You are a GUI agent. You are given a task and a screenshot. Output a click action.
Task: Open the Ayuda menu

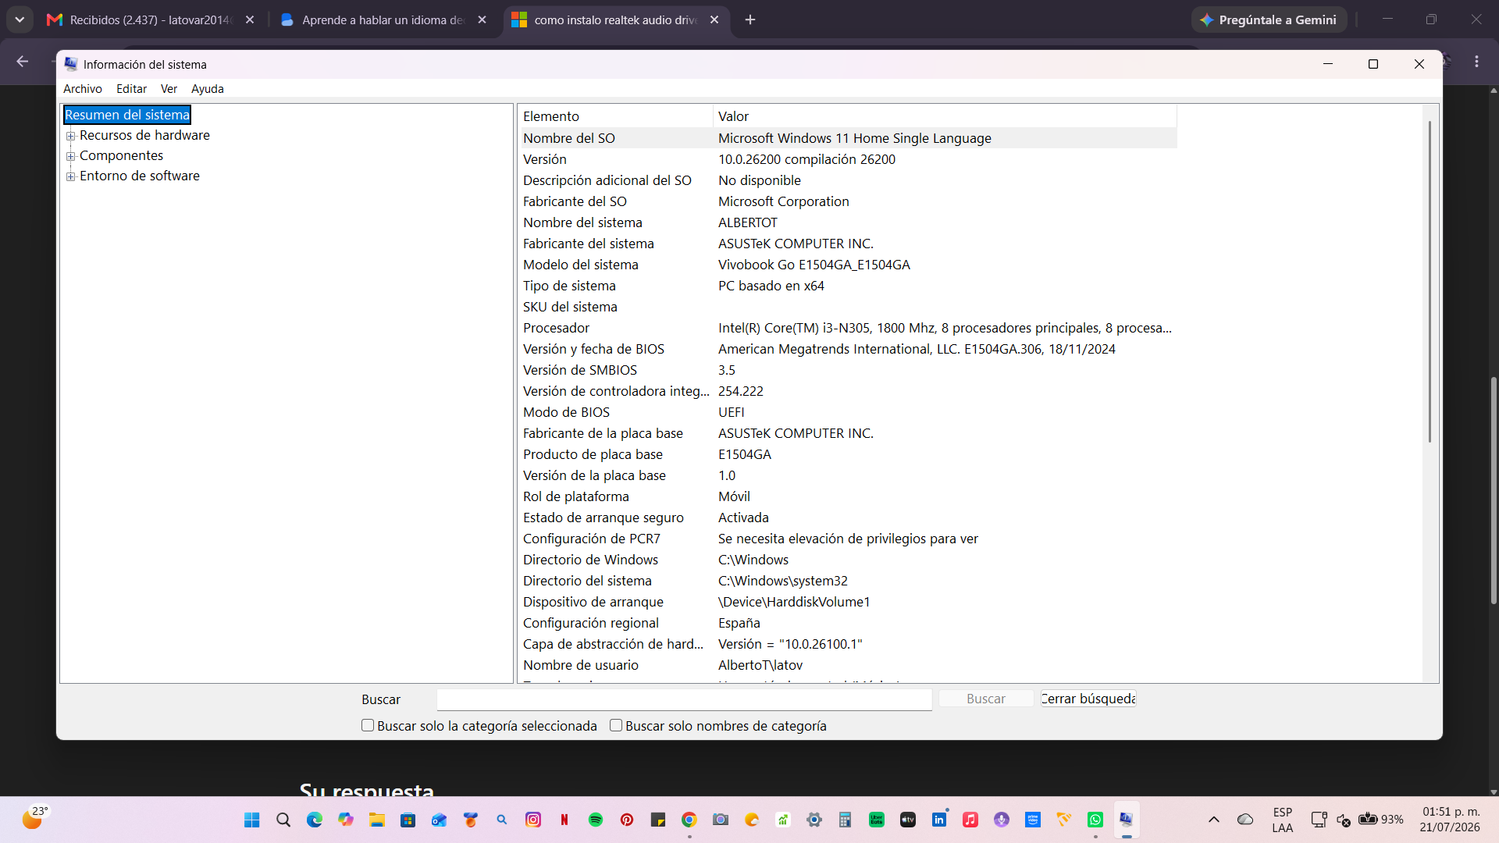click(208, 89)
